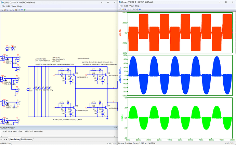The width and height of the screenshot is (236, 145).
Task: Cut selection using the left window scissors icon
Action: [11, 10]
